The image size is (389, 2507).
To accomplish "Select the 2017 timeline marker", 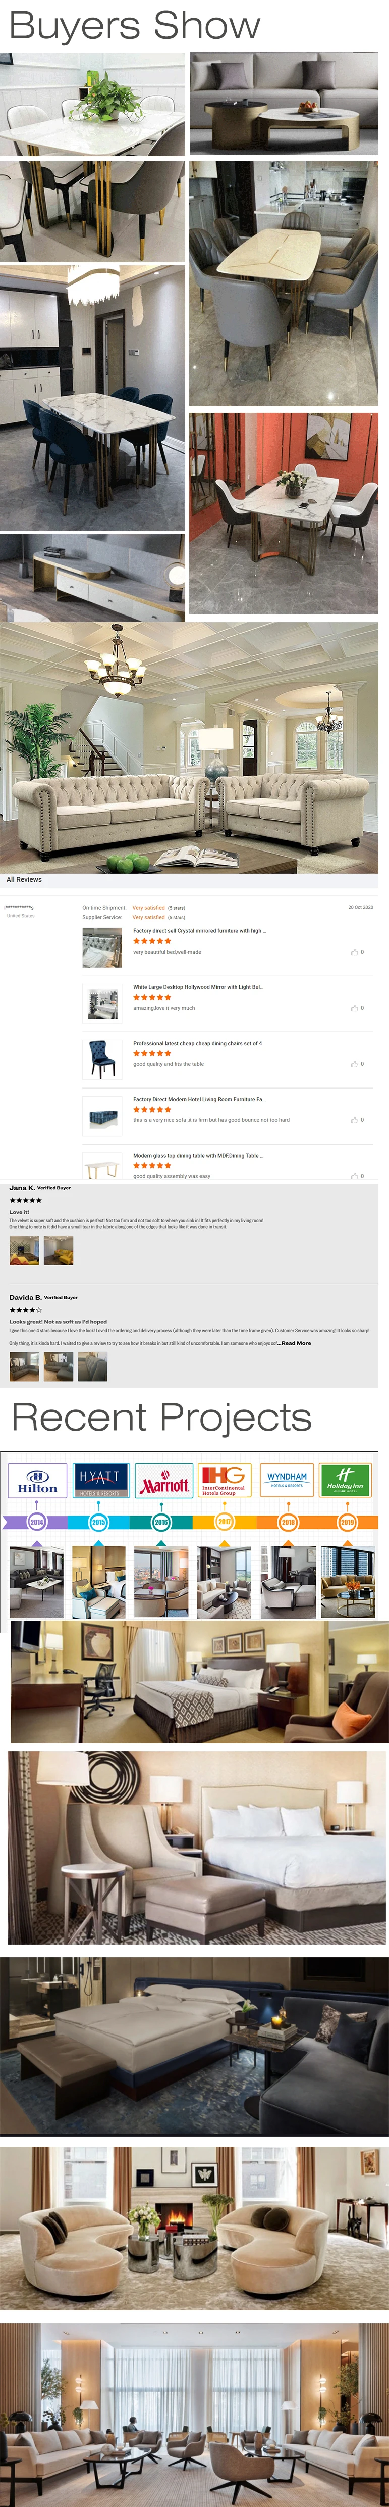I will coord(225,1521).
